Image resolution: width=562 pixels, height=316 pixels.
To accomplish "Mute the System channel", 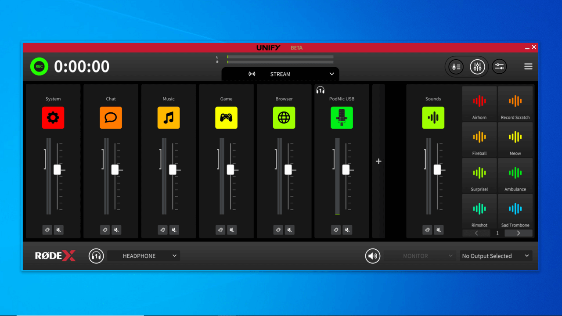I will click(59, 230).
